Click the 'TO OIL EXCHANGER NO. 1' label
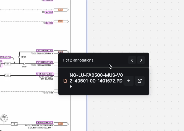Image resolution: width=184 pixels, height=131 pixels. [42, 65]
